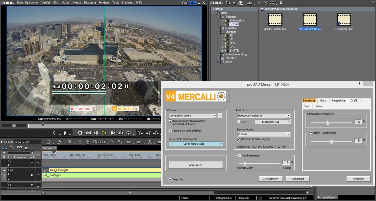The width and height of the screenshot is (376, 201).
Task: Open the Tools menu
Action: pyautogui.click(x=116, y=2)
